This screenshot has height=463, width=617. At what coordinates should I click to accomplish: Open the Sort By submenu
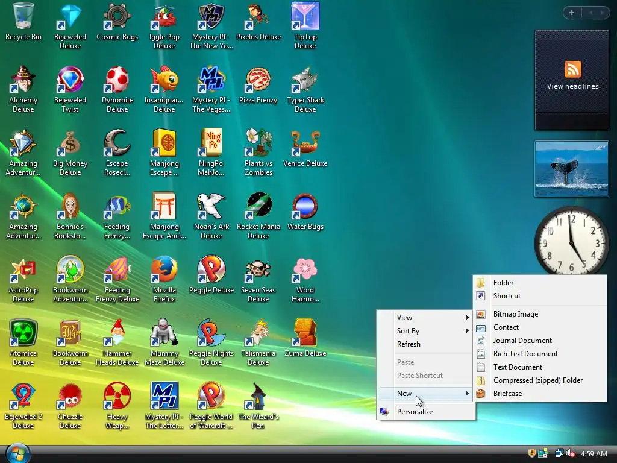pyautogui.click(x=426, y=331)
